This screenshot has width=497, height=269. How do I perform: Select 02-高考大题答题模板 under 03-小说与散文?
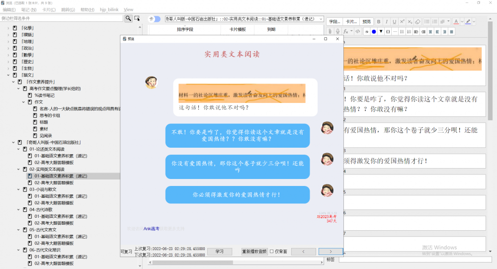54,203
